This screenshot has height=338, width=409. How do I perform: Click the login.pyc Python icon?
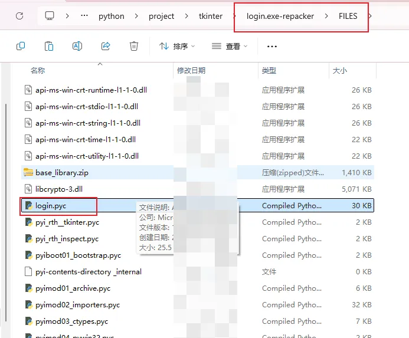point(28,205)
